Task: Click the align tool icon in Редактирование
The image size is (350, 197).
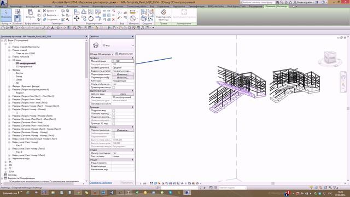Action: [x=77, y=11]
